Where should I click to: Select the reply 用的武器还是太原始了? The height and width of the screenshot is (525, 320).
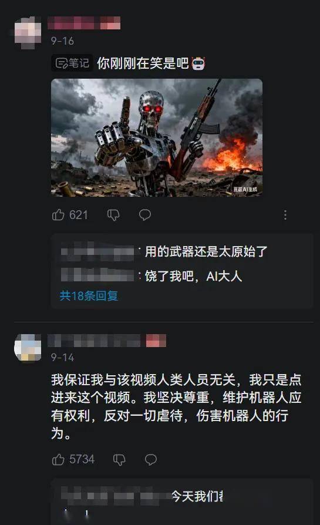(x=206, y=251)
